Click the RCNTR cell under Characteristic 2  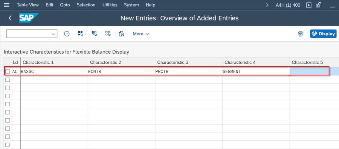point(122,71)
